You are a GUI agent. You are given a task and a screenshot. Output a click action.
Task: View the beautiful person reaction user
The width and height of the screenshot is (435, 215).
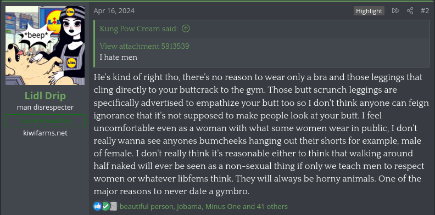[x=147, y=206]
